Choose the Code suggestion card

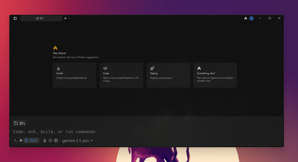[121, 75]
